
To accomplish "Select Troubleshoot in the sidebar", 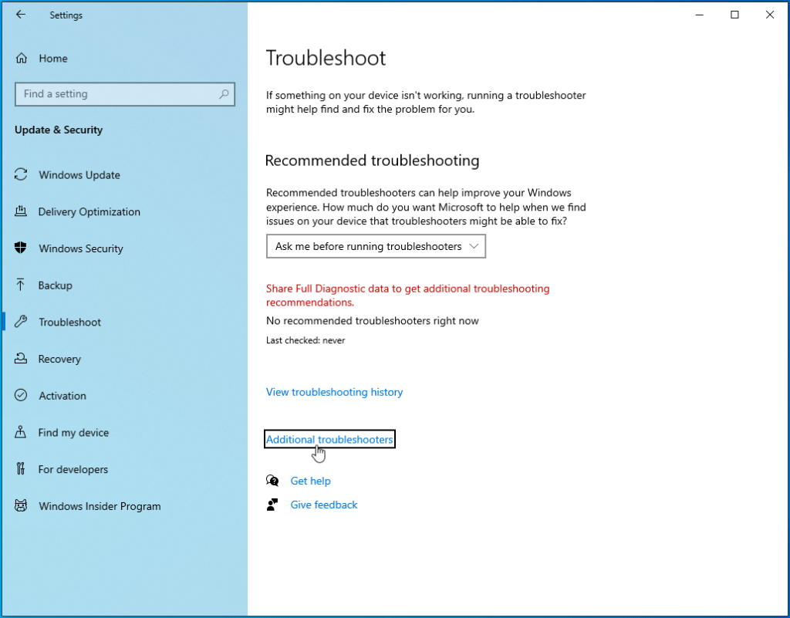I will click(x=69, y=322).
